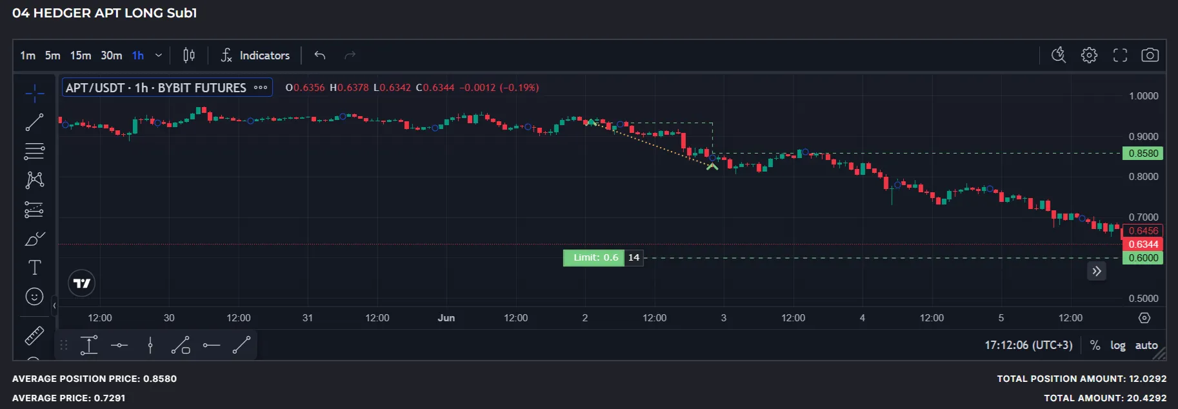The width and height of the screenshot is (1178, 409).
Task: Select the horizontal line tool in favorites bar
Action: (x=119, y=345)
